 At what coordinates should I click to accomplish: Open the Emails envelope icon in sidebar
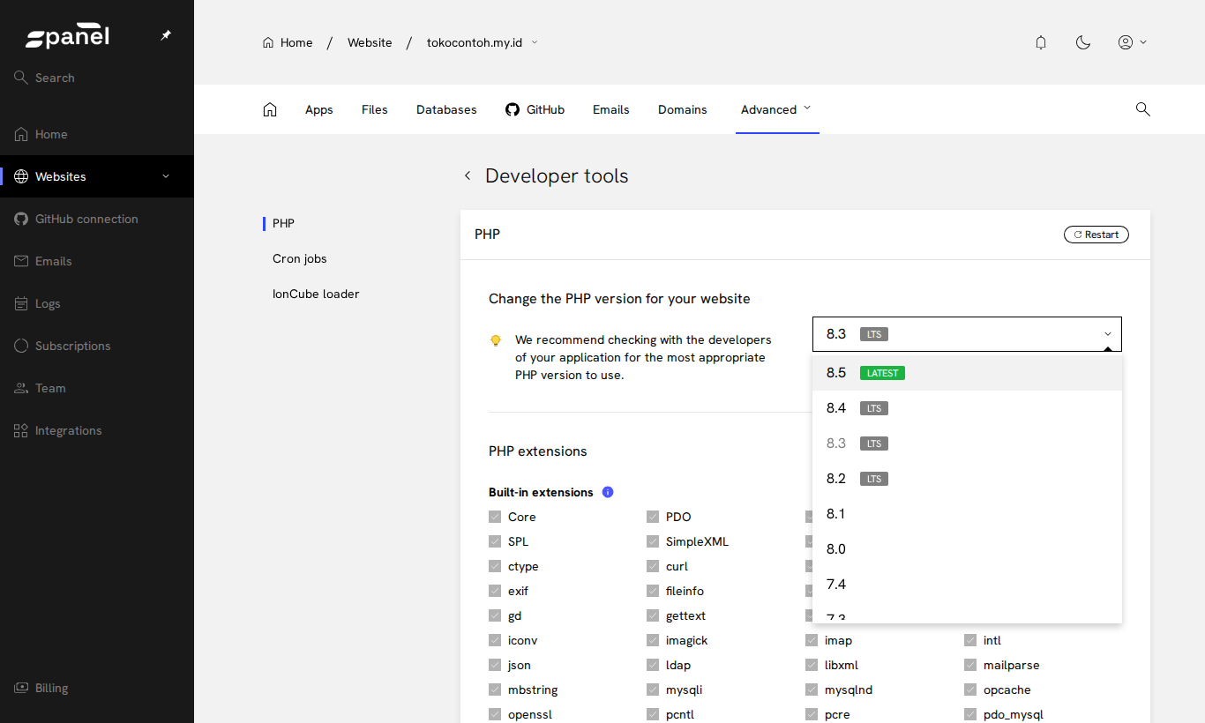[x=21, y=261]
